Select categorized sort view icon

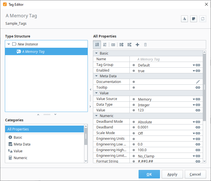click(x=97, y=45)
